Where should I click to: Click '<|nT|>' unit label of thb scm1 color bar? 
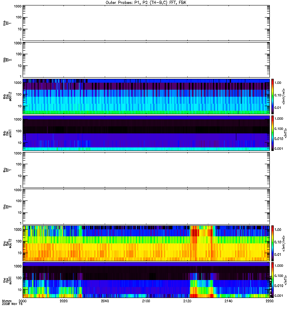285,133
